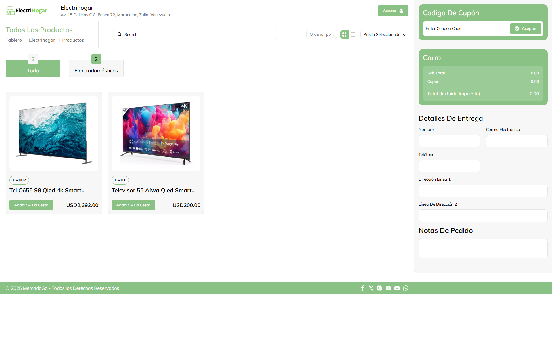Focus the Línea De Dirección 2 field
The width and height of the screenshot is (552, 345).
click(x=483, y=216)
